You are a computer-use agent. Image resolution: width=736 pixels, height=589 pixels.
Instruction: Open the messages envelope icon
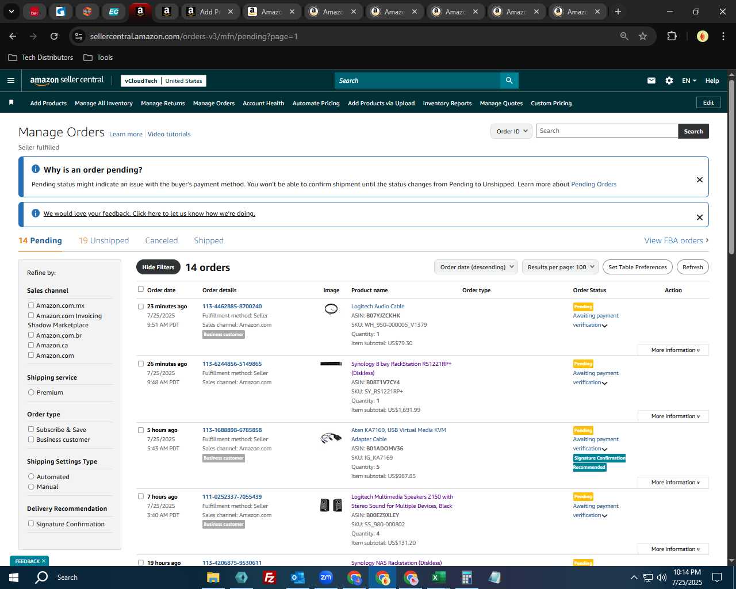pos(651,81)
